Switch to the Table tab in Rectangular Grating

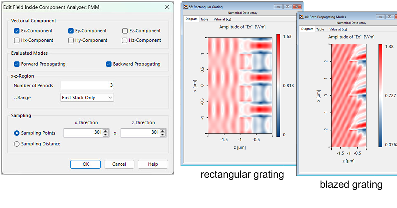204,19
